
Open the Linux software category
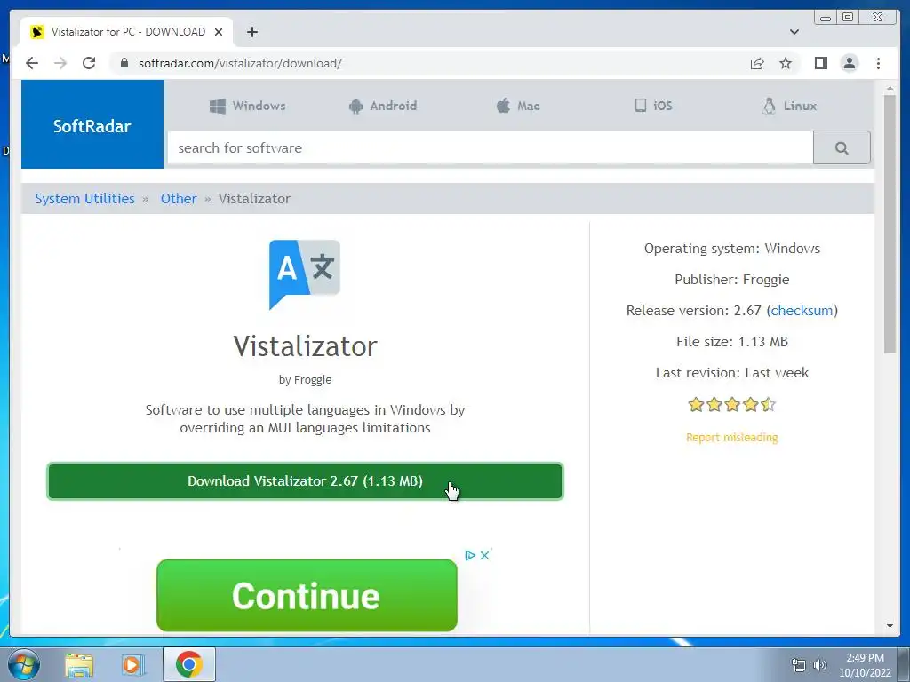click(x=789, y=106)
